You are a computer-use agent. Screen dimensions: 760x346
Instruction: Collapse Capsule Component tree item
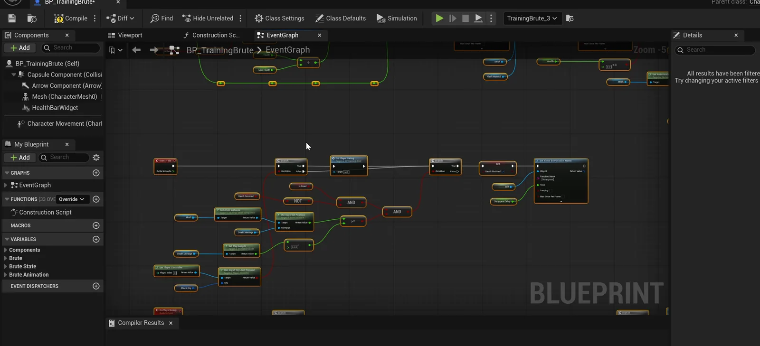14,75
